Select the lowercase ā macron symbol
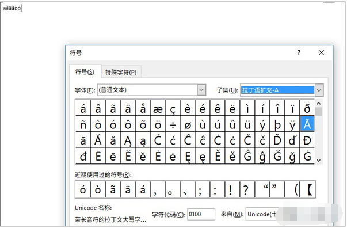Image resolution: width=347 pixels, height=228 pixels. click(x=83, y=140)
